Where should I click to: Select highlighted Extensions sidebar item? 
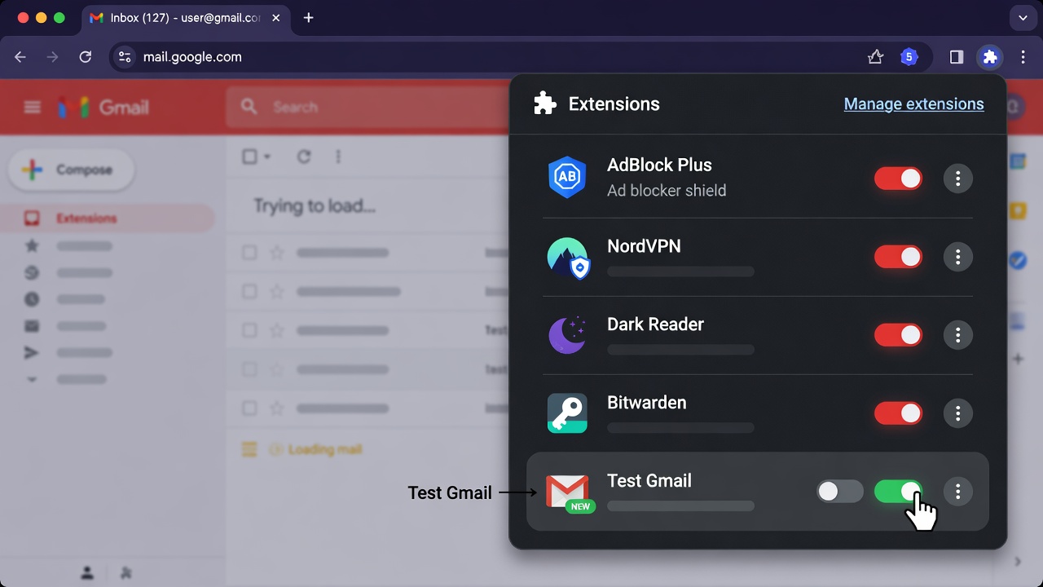point(108,218)
